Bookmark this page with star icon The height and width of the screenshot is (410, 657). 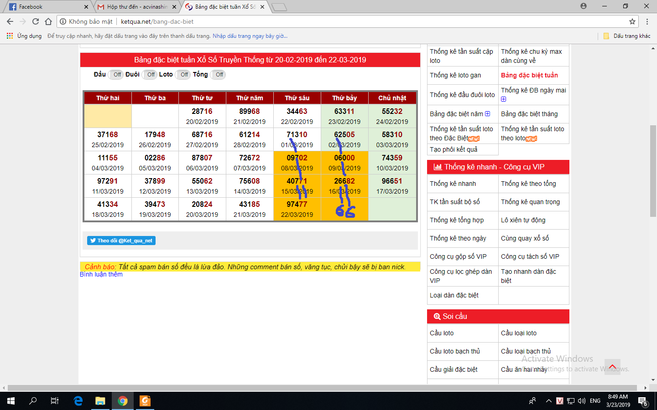pyautogui.click(x=632, y=21)
